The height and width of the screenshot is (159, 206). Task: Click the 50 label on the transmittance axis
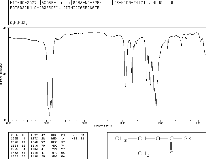click(4, 74)
